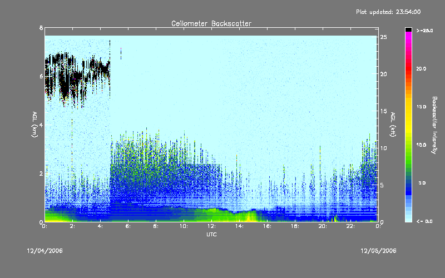Click the '10' kft tick on right axis
445x278 pixels.
383,148
